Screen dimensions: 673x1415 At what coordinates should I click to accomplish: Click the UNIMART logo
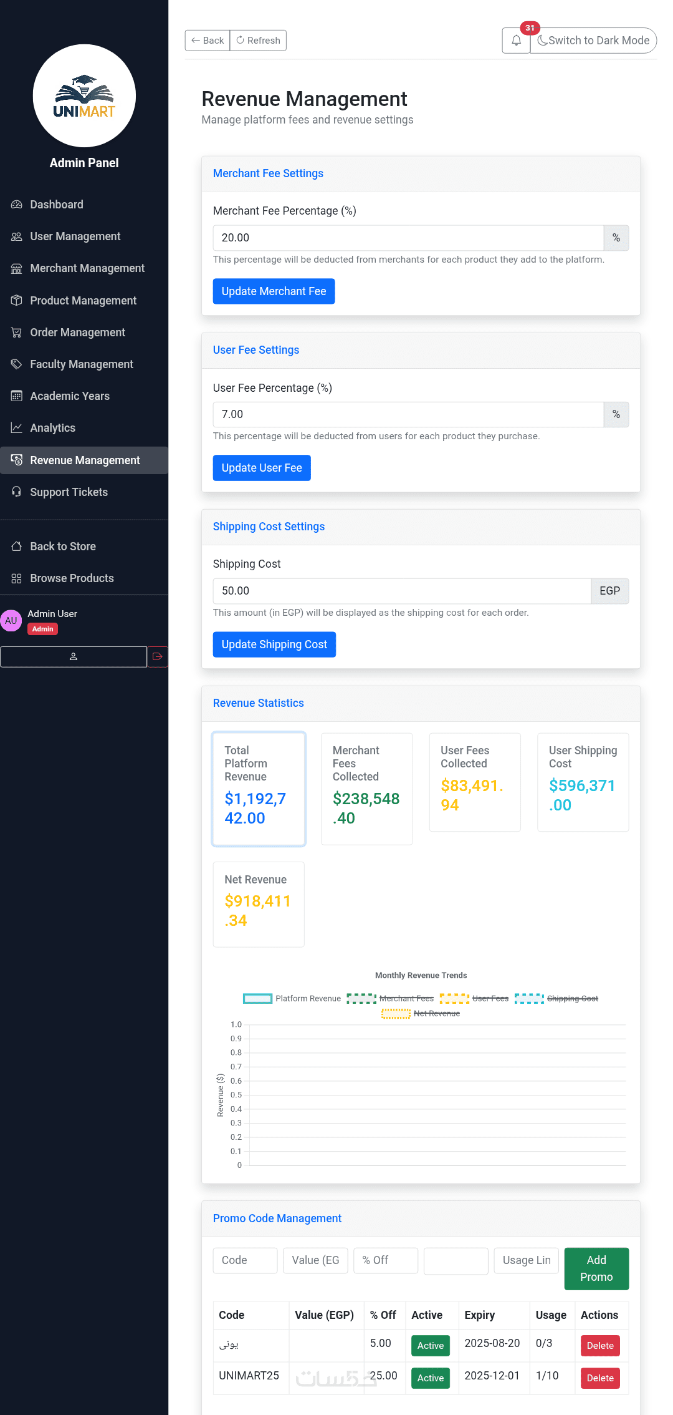coord(84,96)
